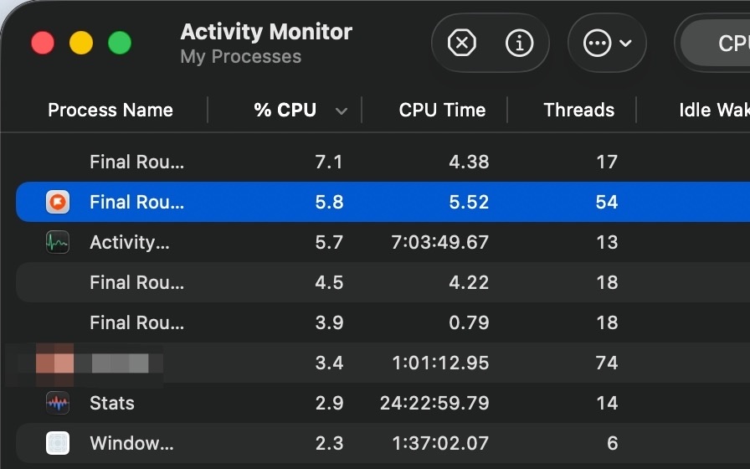Viewport: 750px width, 469px height.
Task: Sort by Idle Wake Ups column header
Action: click(x=714, y=110)
